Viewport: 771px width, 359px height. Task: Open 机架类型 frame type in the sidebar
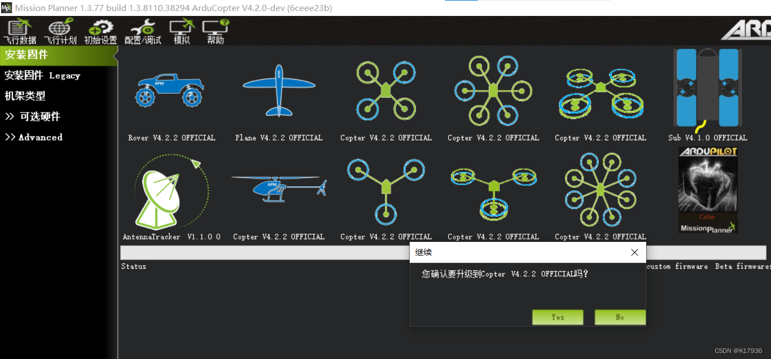point(25,96)
